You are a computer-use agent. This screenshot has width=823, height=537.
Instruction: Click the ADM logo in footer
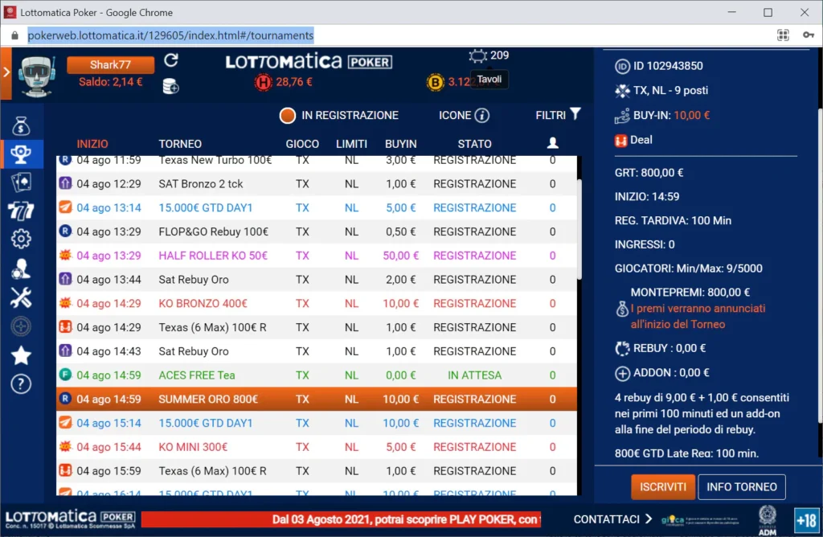pyautogui.click(x=768, y=520)
